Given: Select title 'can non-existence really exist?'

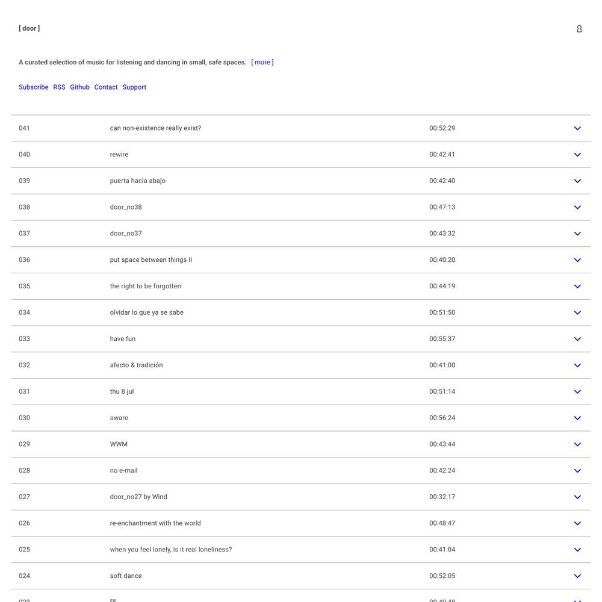Looking at the screenshot, I should click(x=155, y=128).
